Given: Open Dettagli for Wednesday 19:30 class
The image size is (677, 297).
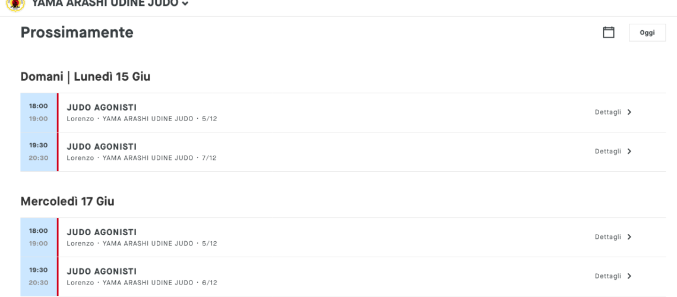Looking at the screenshot, I should pos(608,276).
